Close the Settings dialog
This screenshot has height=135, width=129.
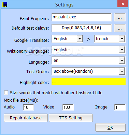tap(123, 4)
